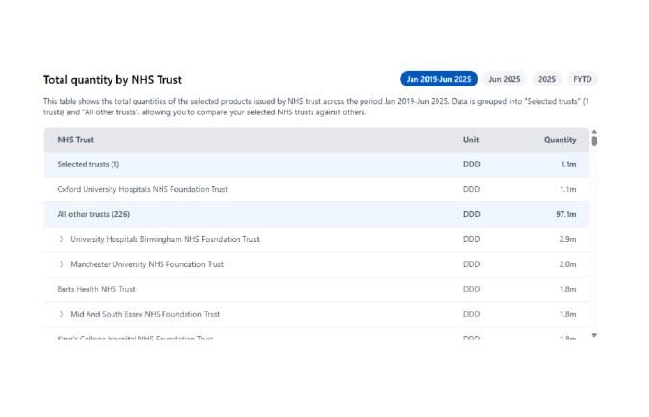
Task: Click the NHS Trust column header
Action: 76,140
